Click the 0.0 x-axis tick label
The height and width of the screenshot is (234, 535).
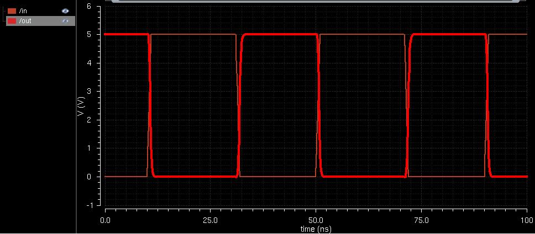pyautogui.click(x=105, y=220)
